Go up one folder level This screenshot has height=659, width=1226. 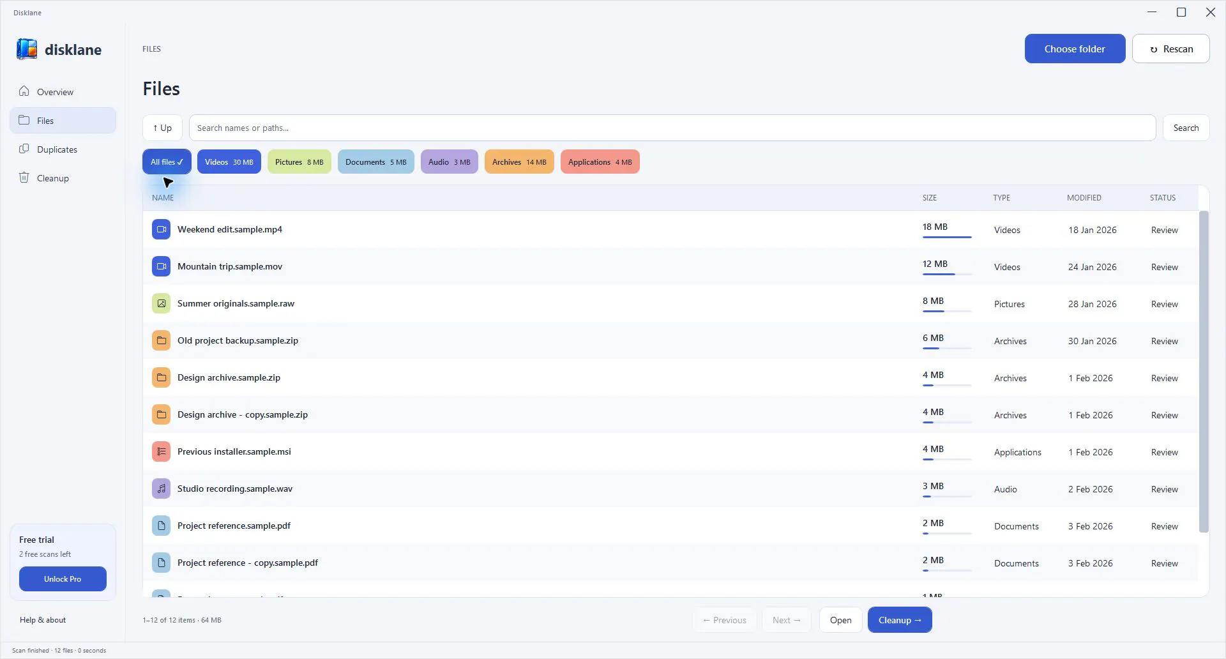point(162,128)
